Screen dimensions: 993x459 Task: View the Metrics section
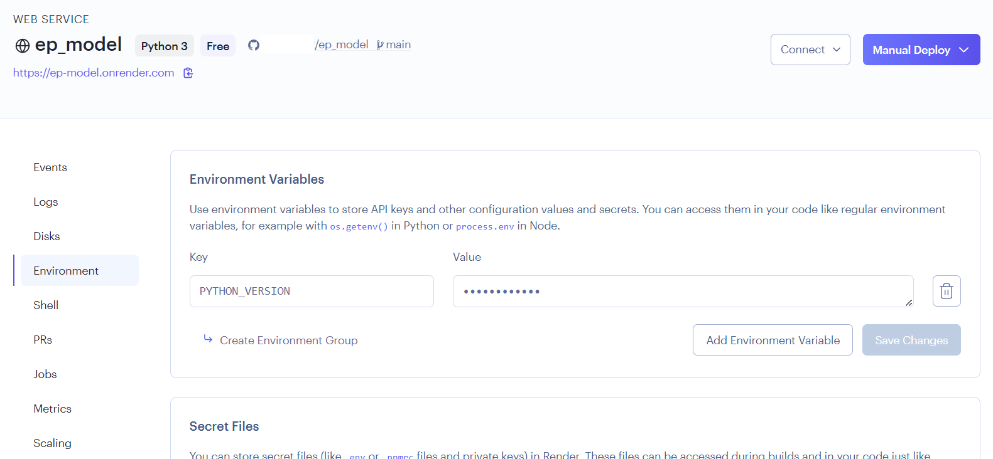(52, 409)
